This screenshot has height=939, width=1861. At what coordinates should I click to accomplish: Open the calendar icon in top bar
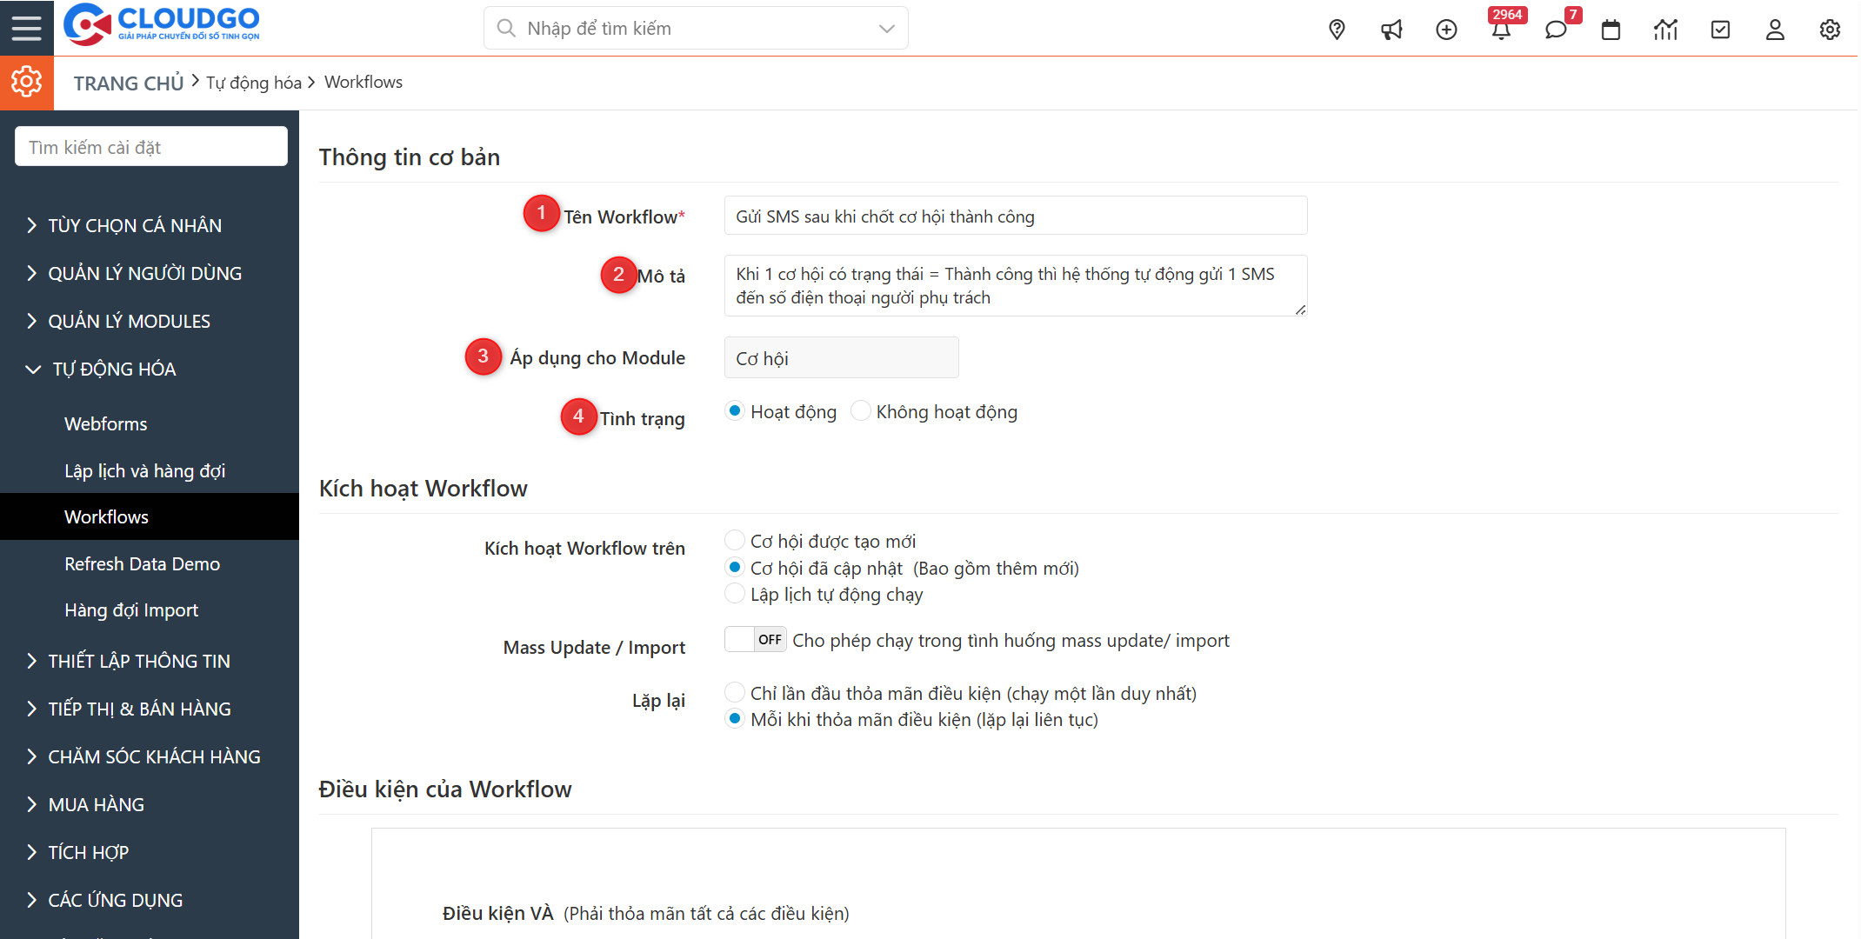click(x=1611, y=29)
